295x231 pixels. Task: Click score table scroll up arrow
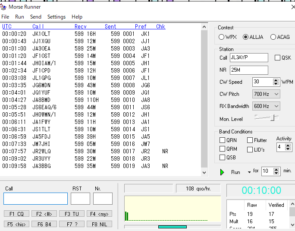tap(292, 204)
